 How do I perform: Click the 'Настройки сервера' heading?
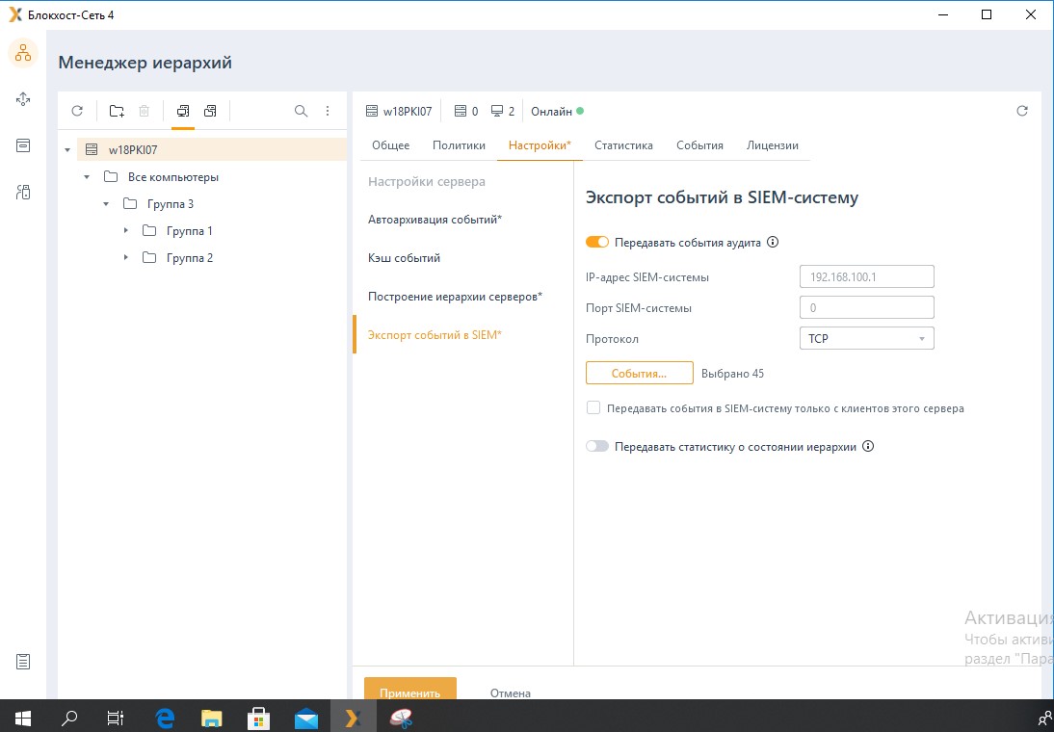[426, 181]
